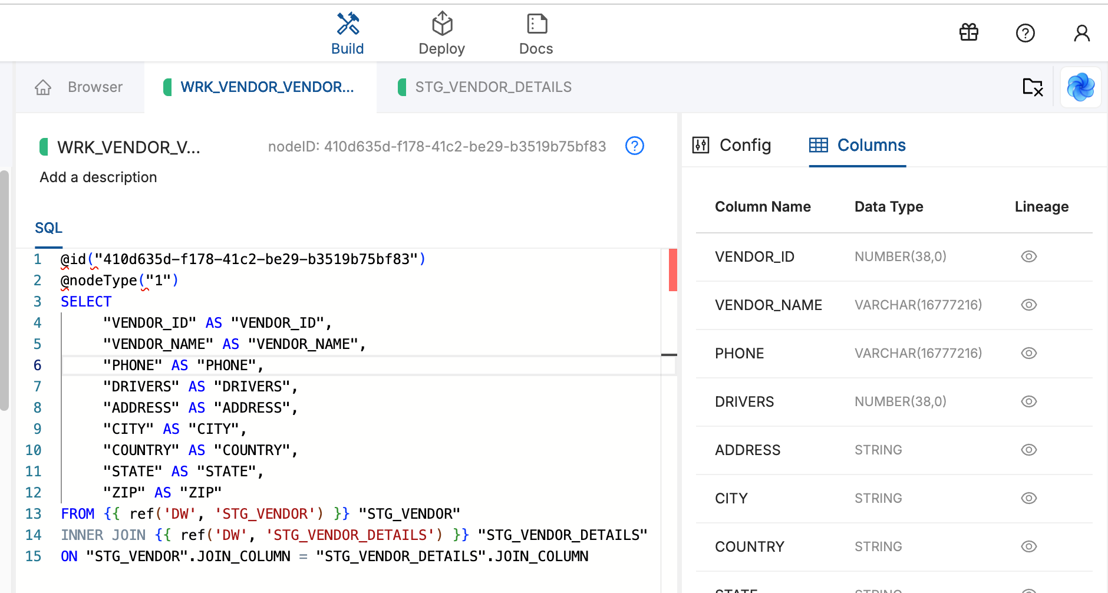Click Data Type header
The width and height of the screenshot is (1108, 593).
pos(889,207)
